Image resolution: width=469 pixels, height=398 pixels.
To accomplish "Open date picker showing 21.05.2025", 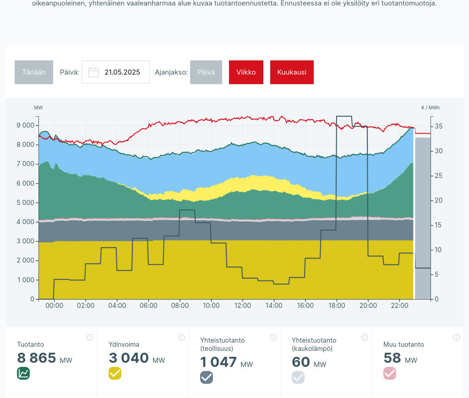I will coord(122,72).
